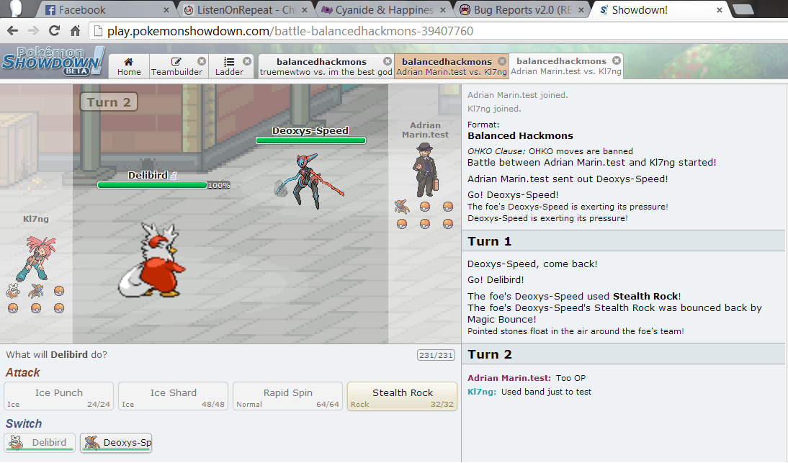
Task: Select the highlighted Adrian Marin.test vs. Kl7ng tab
Action: [x=452, y=66]
